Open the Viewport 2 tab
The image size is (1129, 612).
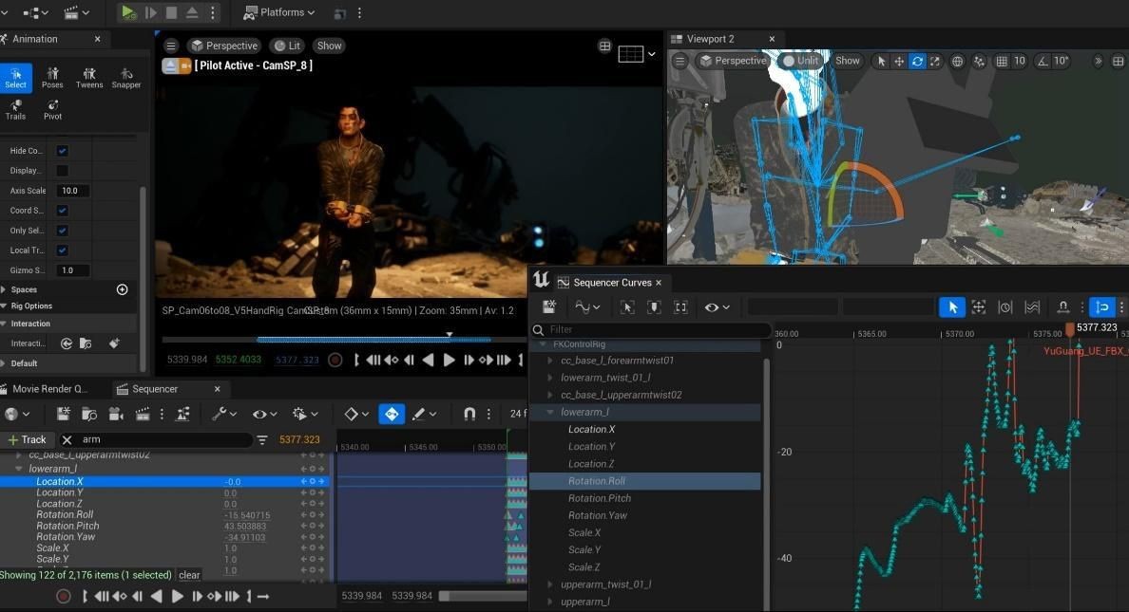[710, 39]
